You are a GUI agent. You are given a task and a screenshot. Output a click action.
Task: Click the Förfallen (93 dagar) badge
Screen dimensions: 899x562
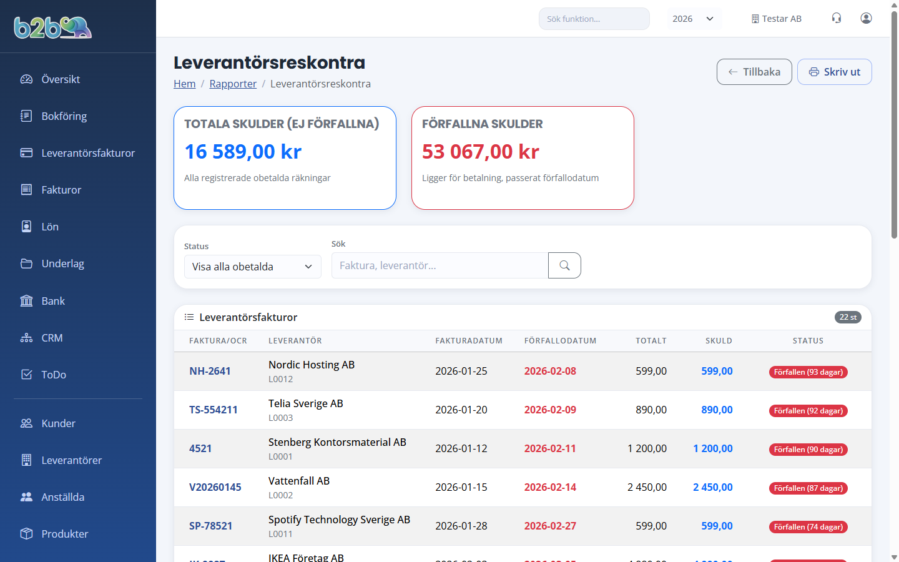pos(808,372)
